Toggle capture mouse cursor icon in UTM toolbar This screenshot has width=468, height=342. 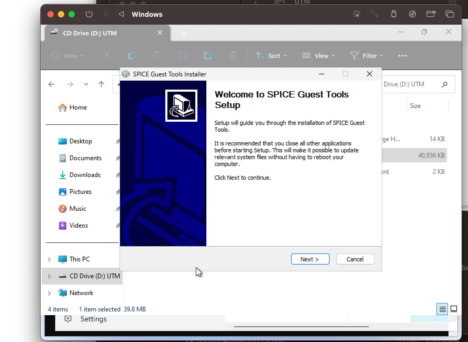(x=357, y=14)
